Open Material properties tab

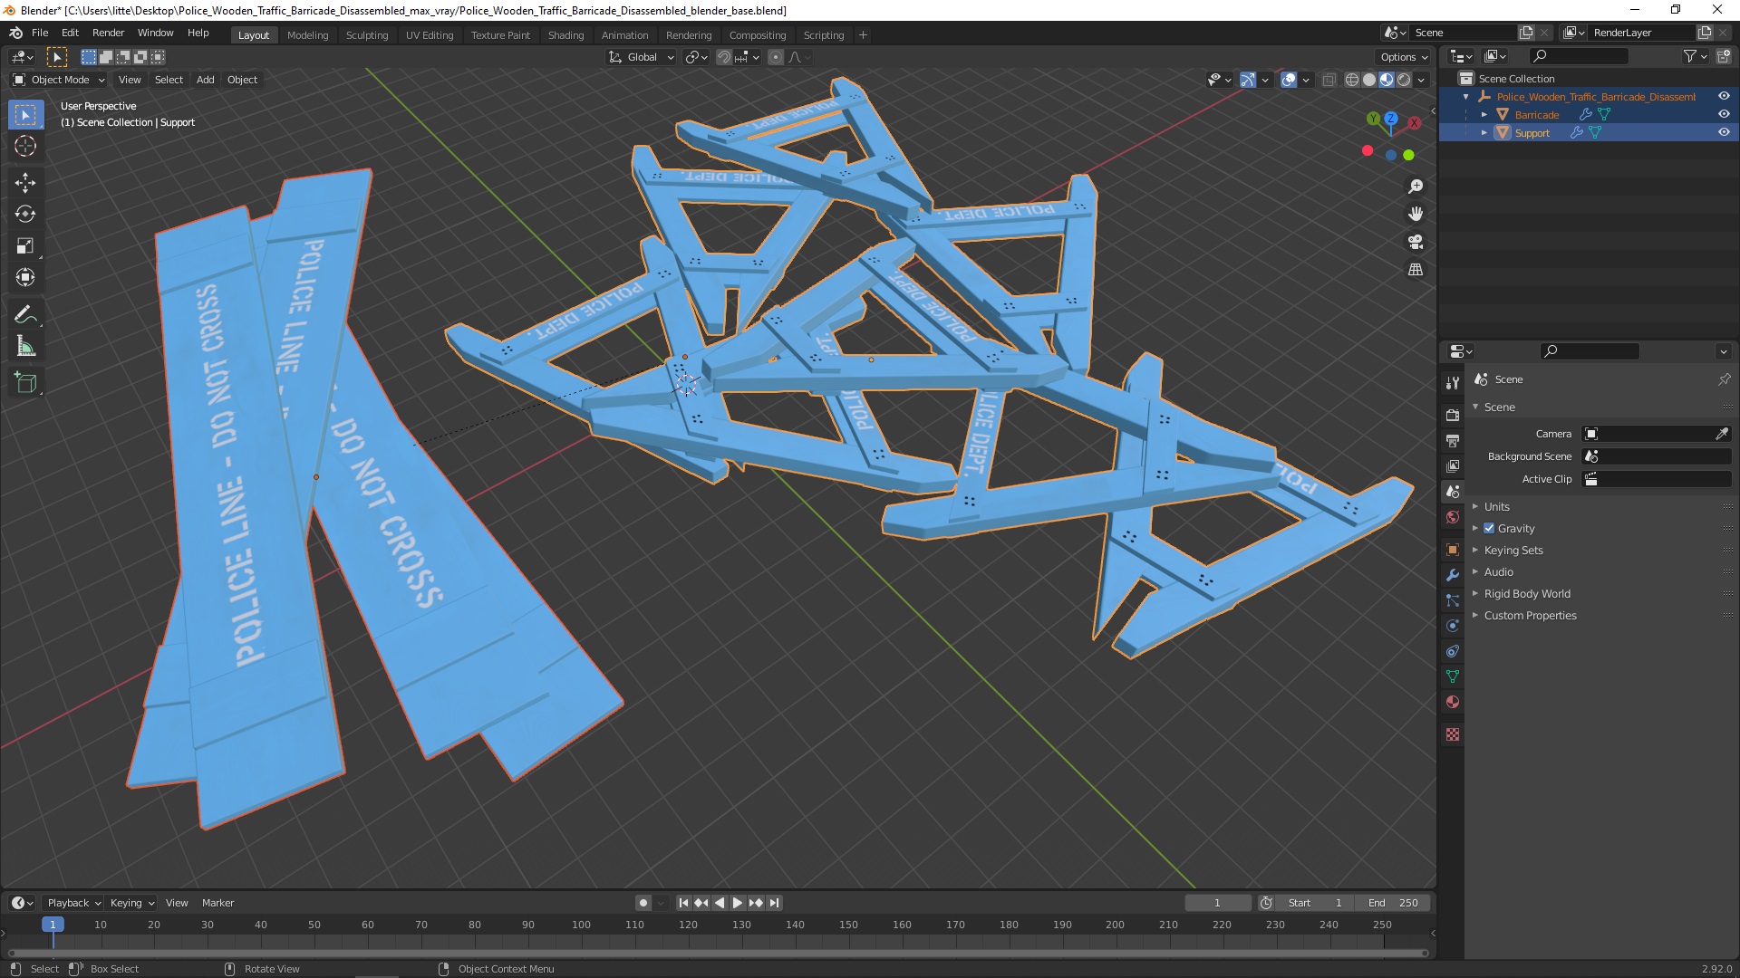point(1453,702)
